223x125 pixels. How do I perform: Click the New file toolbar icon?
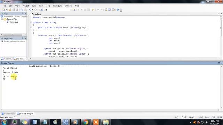pos(3,10)
